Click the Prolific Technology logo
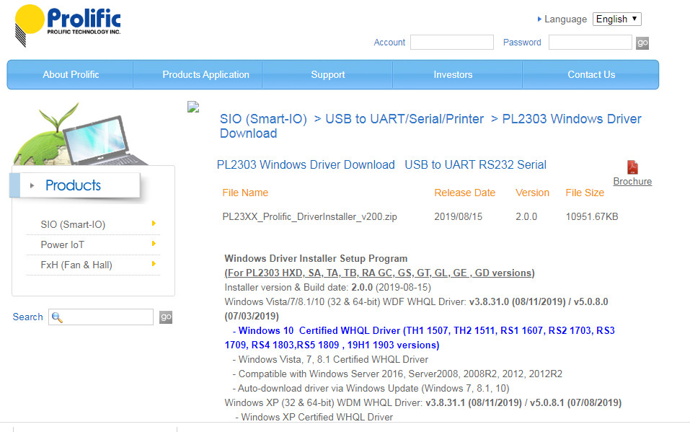Viewport: 690px width, 432px height. click(68, 25)
